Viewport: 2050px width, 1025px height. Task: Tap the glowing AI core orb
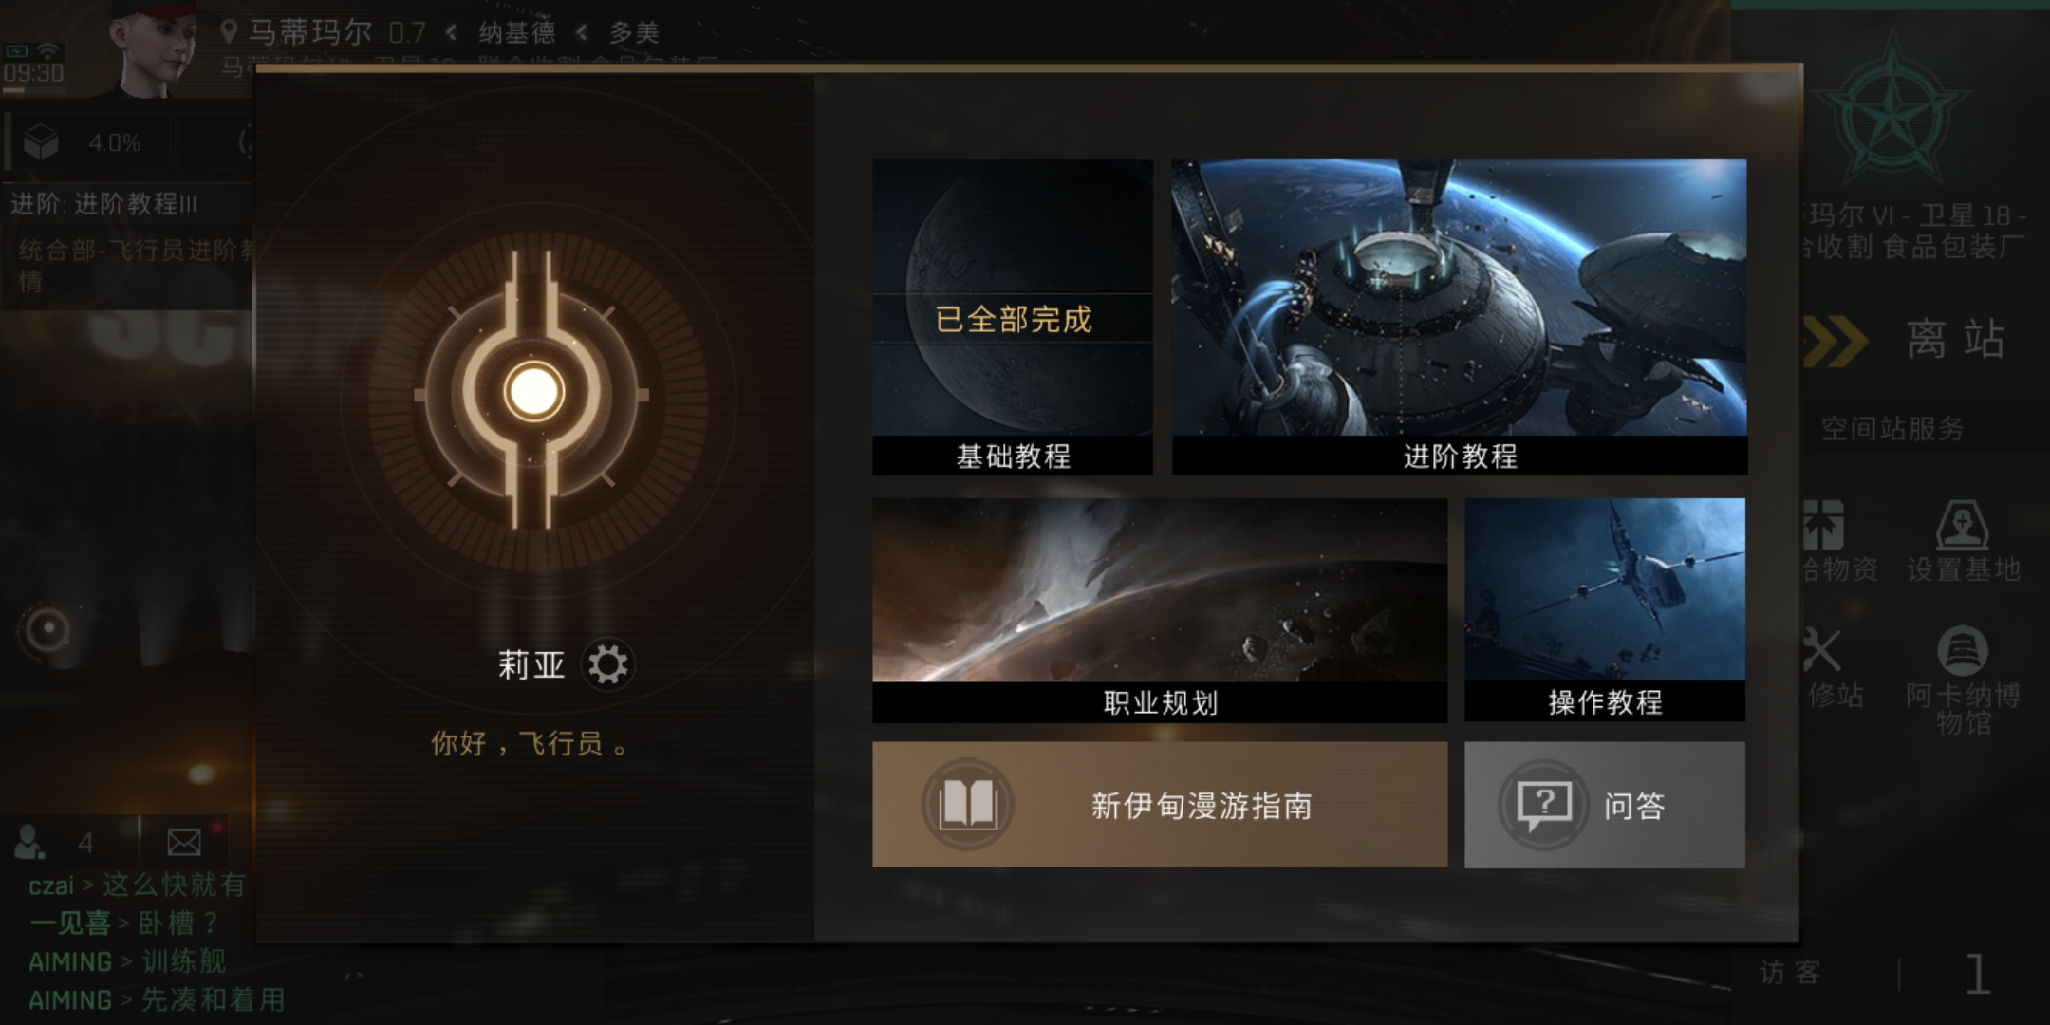coord(533,391)
